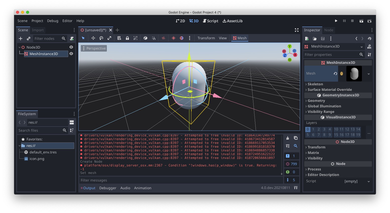Image resolution: width=390 pixels, height=213 pixels.
Task: Select the Move tool in the viewport toolbar
Action: point(93,38)
